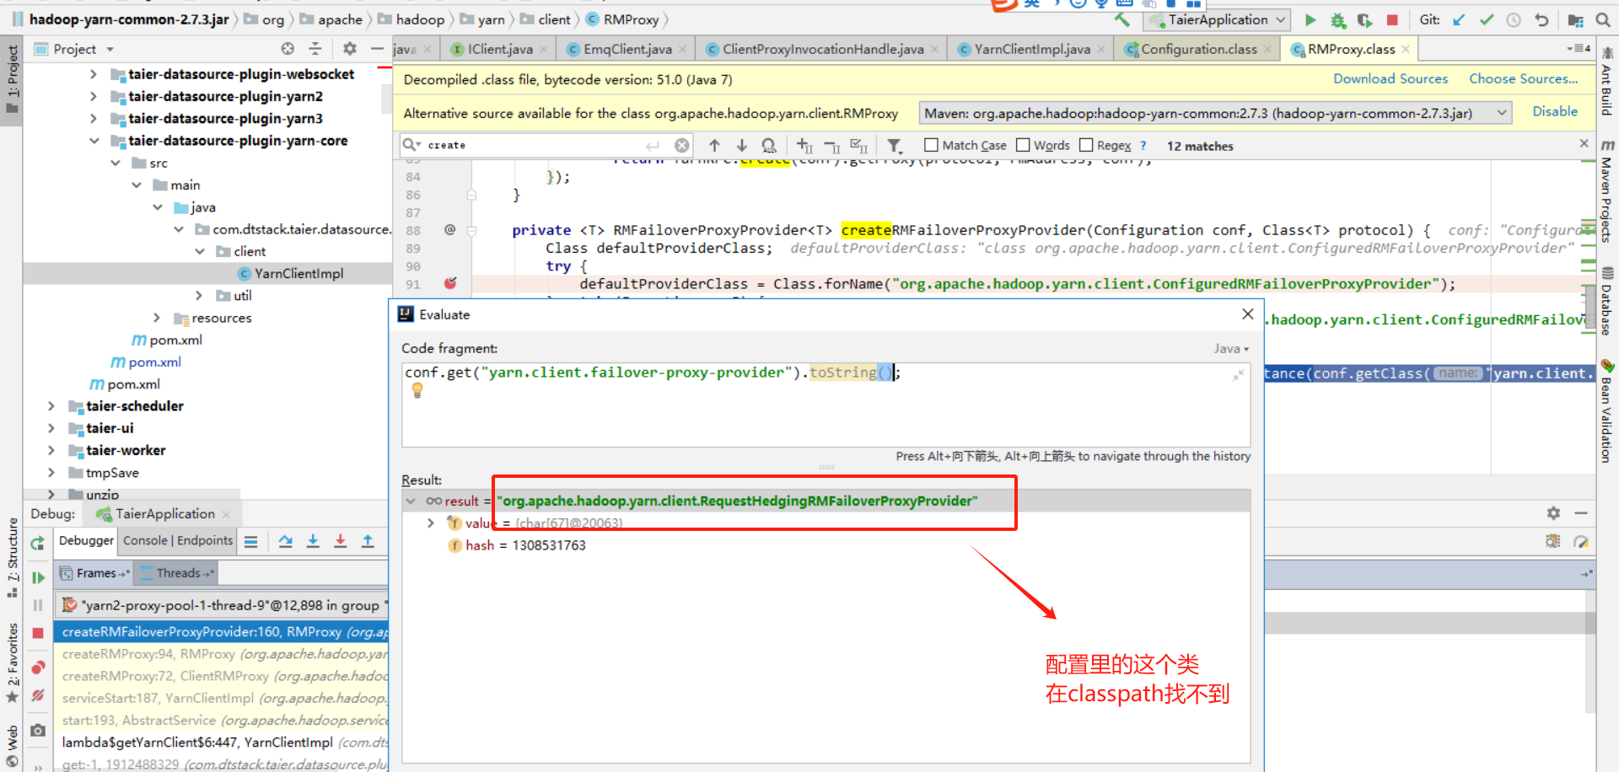Click the search magnifier in the top toolbar
Image resolution: width=1619 pixels, height=772 pixels.
pyautogui.click(x=1603, y=19)
